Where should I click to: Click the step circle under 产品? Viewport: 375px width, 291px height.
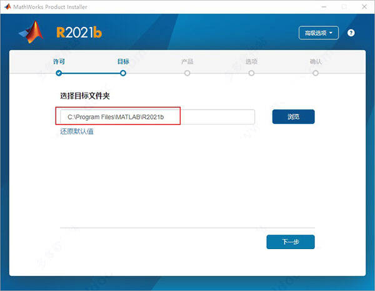pyautogui.click(x=187, y=73)
